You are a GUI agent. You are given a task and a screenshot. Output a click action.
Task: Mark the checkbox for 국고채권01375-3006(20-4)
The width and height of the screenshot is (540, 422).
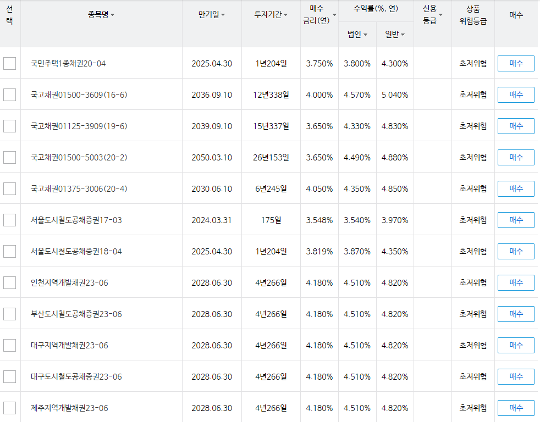[x=10, y=188]
